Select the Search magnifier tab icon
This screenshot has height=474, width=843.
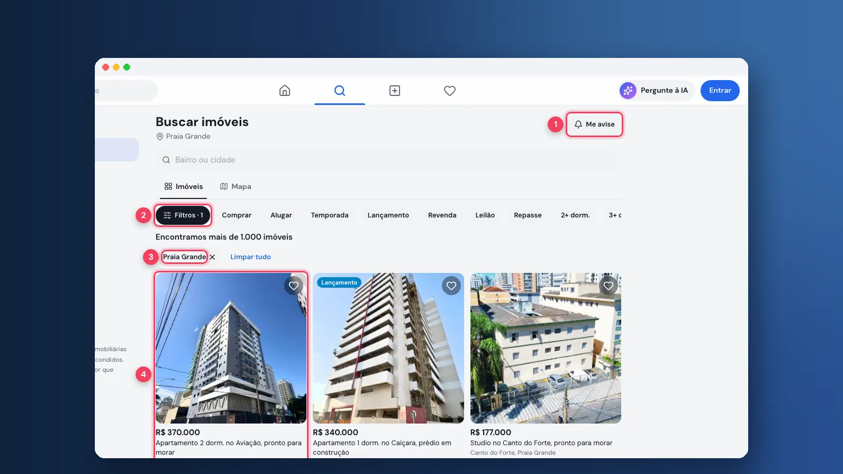340,91
